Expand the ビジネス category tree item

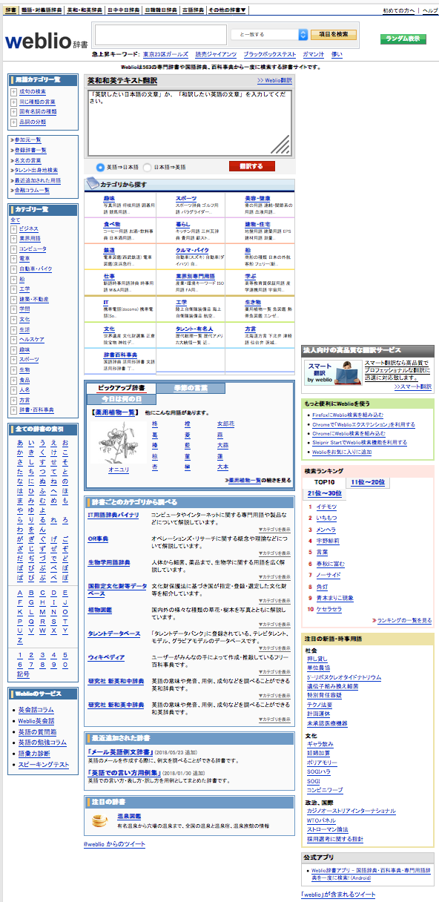[x=13, y=228]
